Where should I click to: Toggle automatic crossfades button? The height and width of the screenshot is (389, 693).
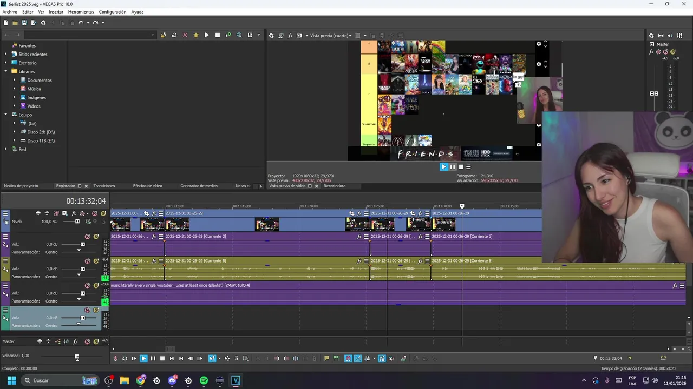click(x=358, y=358)
